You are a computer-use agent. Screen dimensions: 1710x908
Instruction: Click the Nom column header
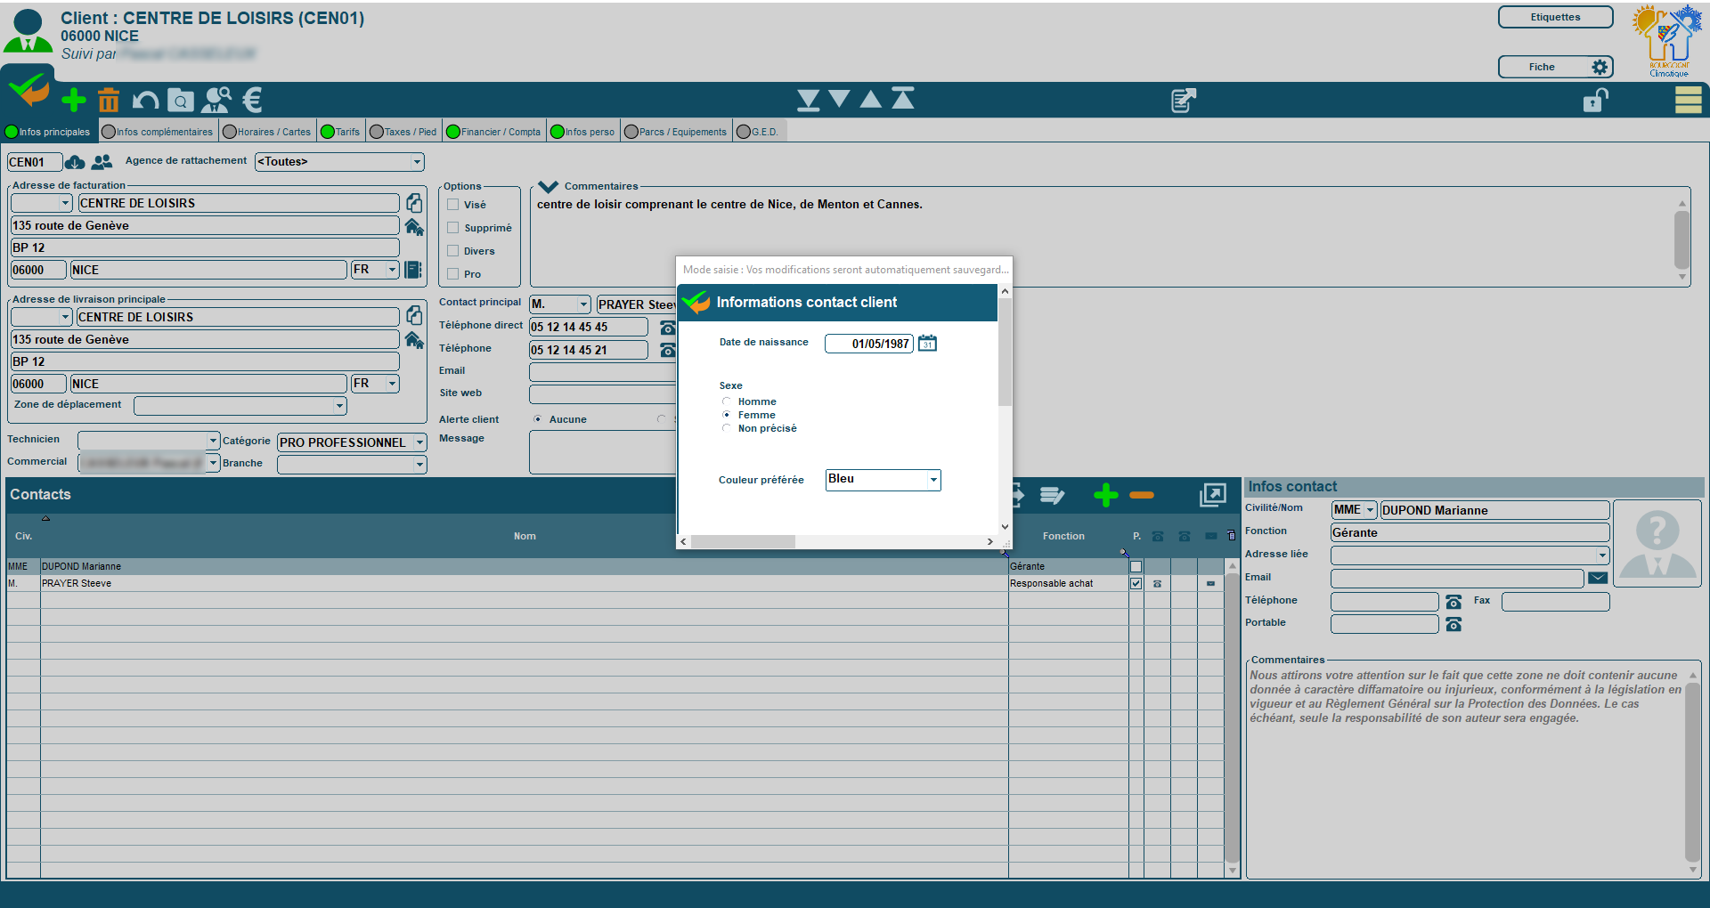pos(525,536)
